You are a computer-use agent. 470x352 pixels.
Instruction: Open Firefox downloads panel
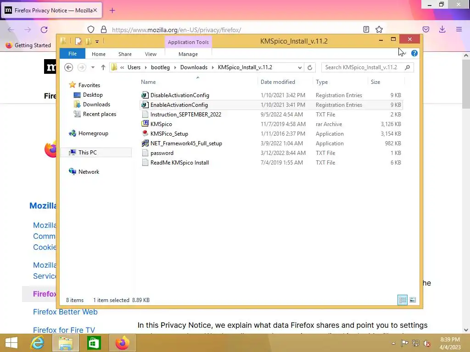[442, 29]
